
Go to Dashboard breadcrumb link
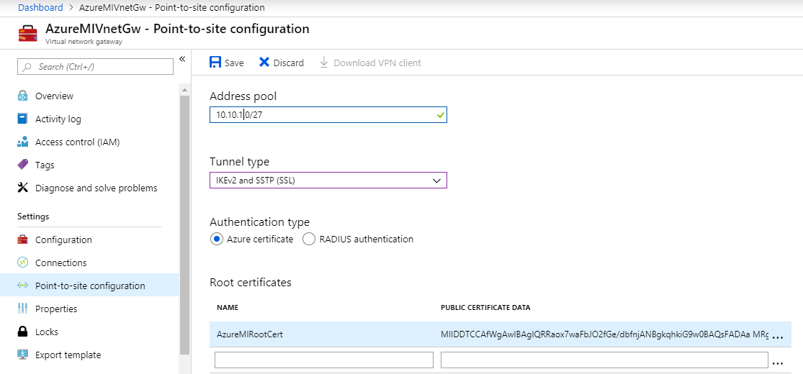[x=40, y=7]
